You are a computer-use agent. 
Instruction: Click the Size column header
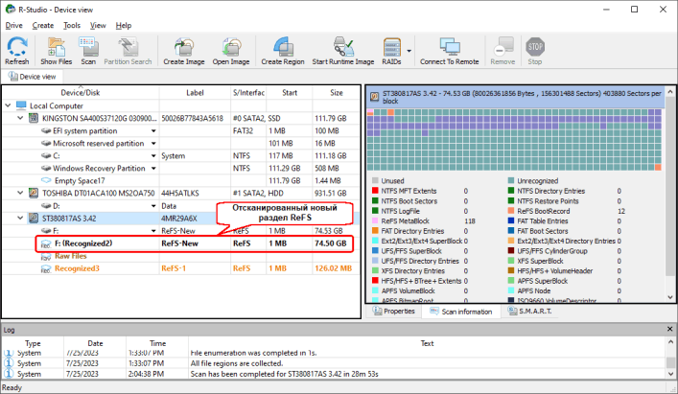pyautogui.click(x=337, y=92)
